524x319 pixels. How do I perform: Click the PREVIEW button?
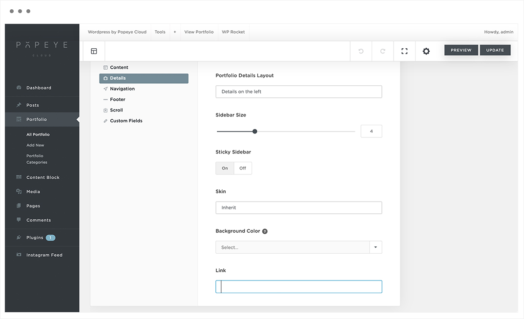click(461, 50)
